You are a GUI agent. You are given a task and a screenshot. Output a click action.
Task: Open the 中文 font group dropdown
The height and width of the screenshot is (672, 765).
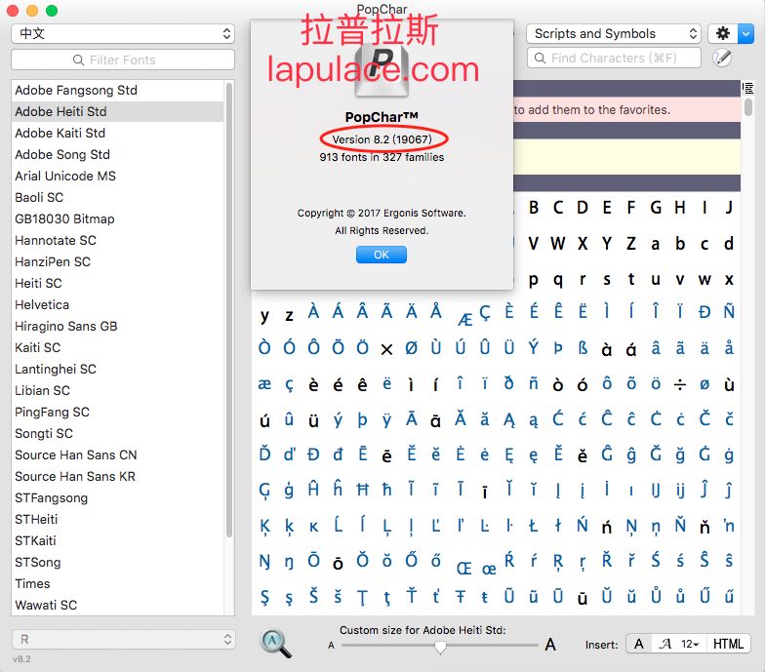pos(123,33)
